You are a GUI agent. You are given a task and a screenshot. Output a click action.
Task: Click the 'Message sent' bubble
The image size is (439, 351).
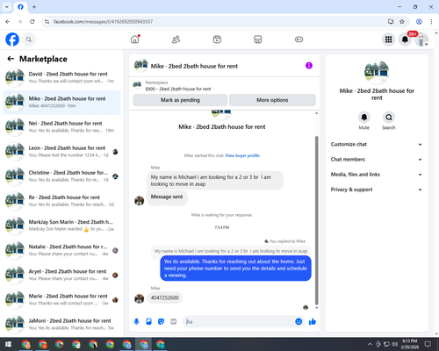point(167,197)
